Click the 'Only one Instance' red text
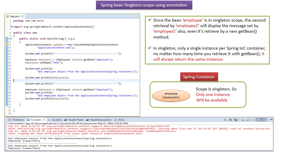This screenshot has height=154, width=281. [x=213, y=94]
